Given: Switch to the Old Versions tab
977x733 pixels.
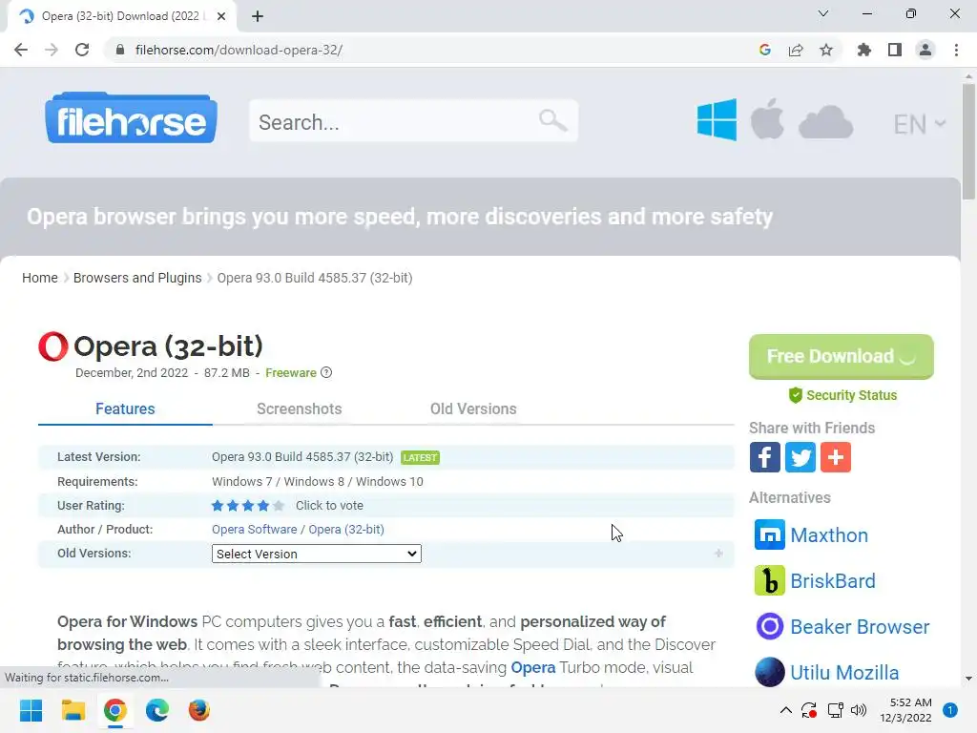Looking at the screenshot, I should pos(473,408).
